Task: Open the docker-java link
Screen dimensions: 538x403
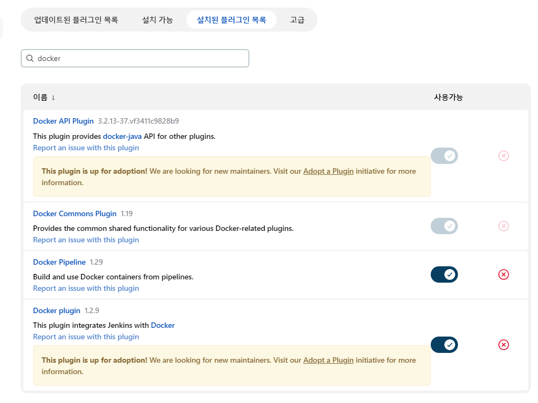Action: coord(122,137)
